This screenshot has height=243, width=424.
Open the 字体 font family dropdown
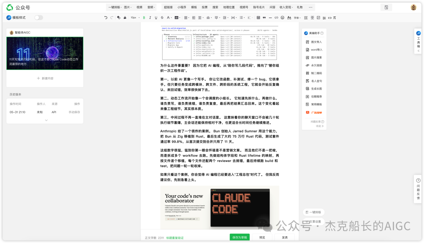pos(297,18)
